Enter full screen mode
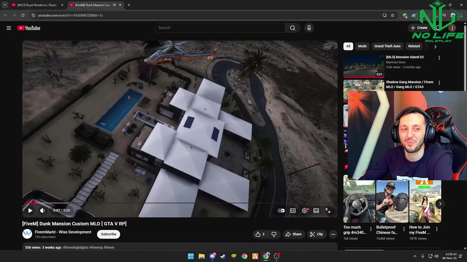Viewport: 467px width, 262px height. tap(328, 210)
